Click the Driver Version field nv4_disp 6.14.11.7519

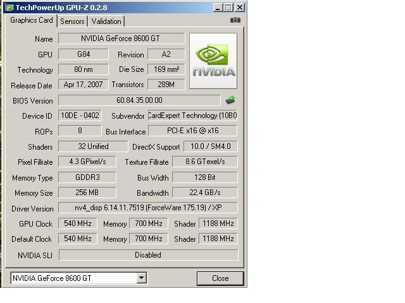click(x=148, y=208)
